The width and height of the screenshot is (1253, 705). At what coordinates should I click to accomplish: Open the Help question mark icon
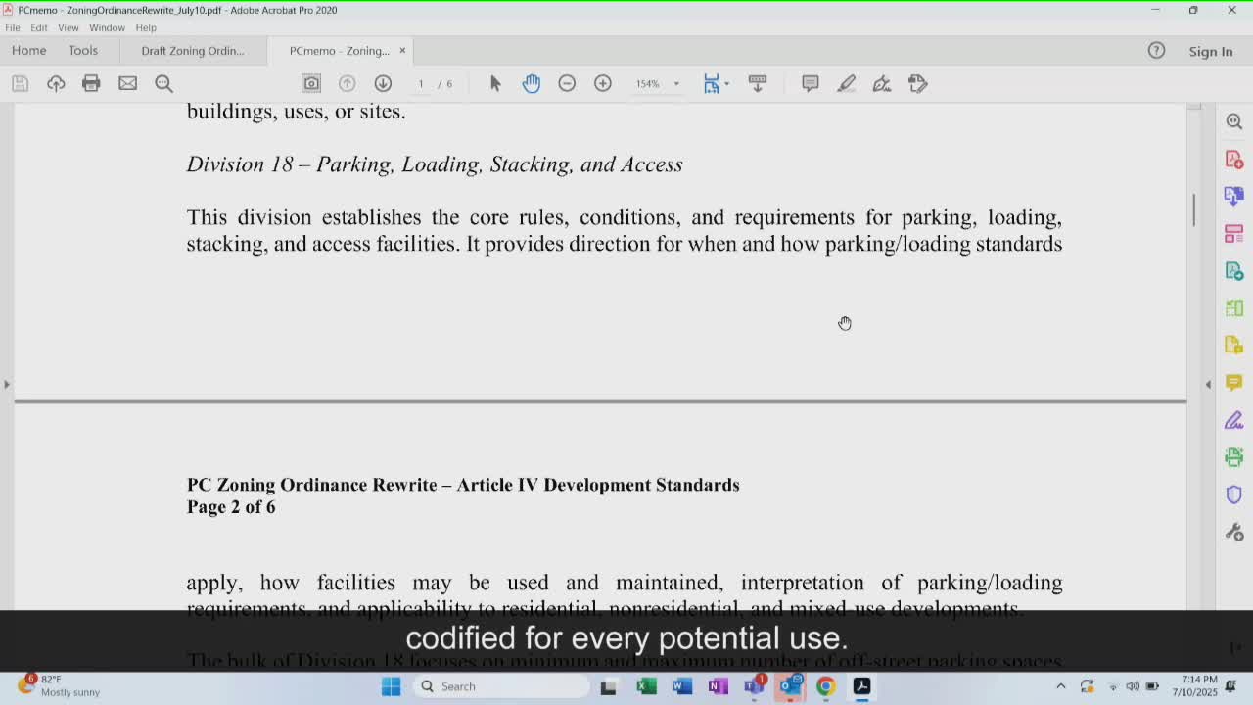[1156, 51]
